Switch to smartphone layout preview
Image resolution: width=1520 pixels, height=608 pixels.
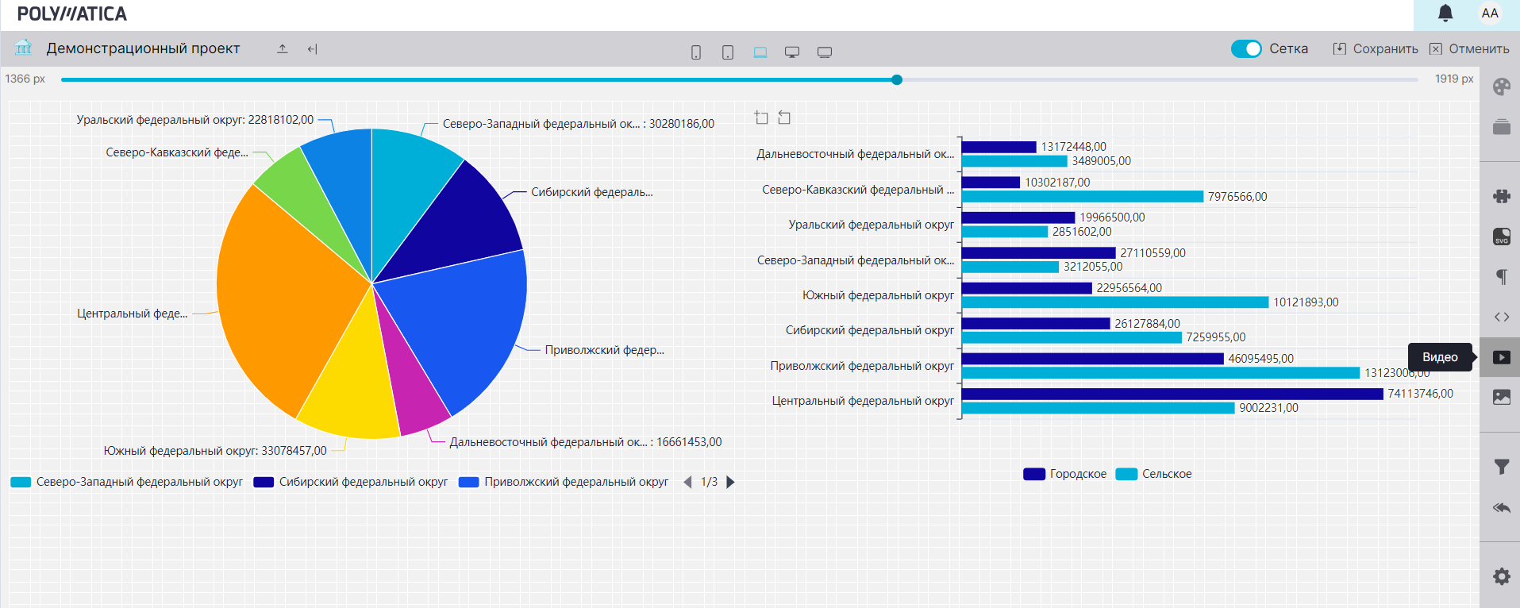[x=696, y=52]
